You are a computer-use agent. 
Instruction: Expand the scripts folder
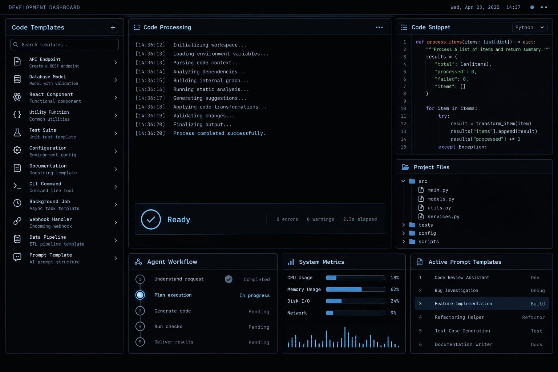(403, 242)
